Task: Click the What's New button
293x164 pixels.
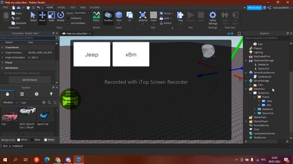Action: [255, 8]
